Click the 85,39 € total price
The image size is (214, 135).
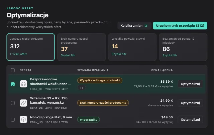pyautogui.click(x=167, y=82)
